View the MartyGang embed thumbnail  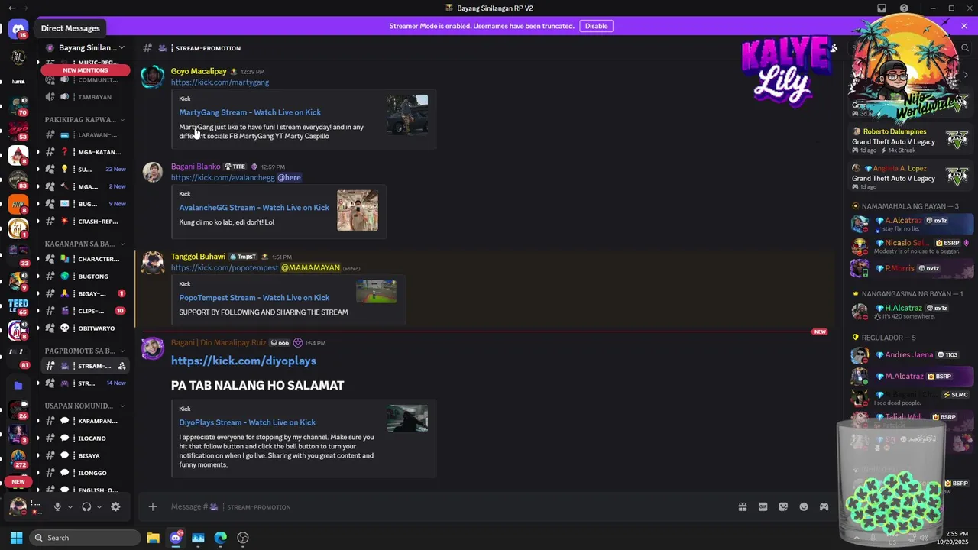[407, 115]
